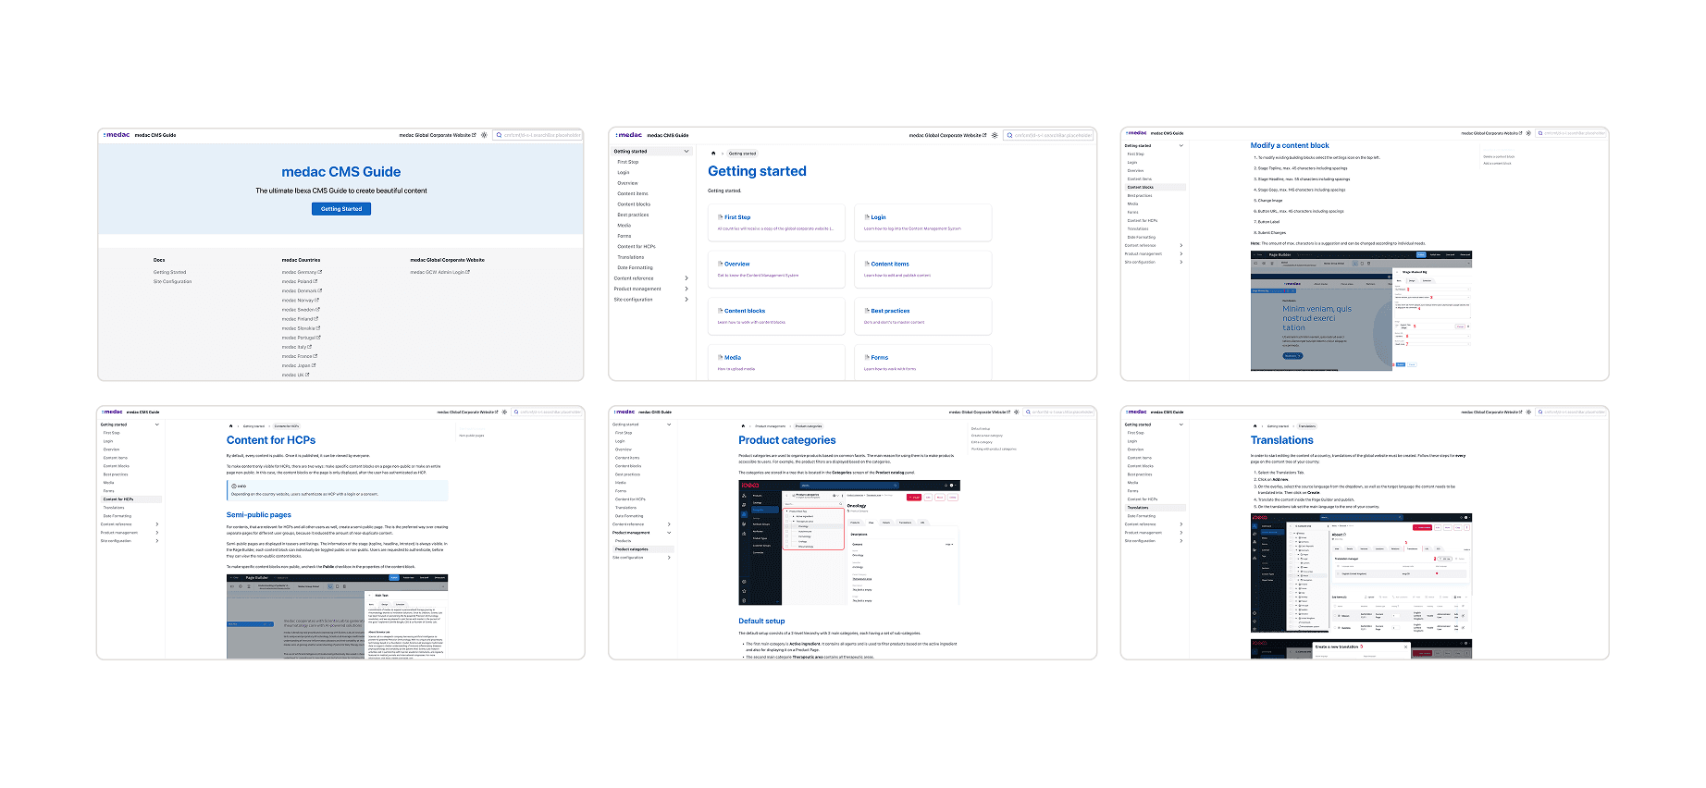Click the blue Getting Started button
This screenshot has width=1706, height=788.
[341, 209]
